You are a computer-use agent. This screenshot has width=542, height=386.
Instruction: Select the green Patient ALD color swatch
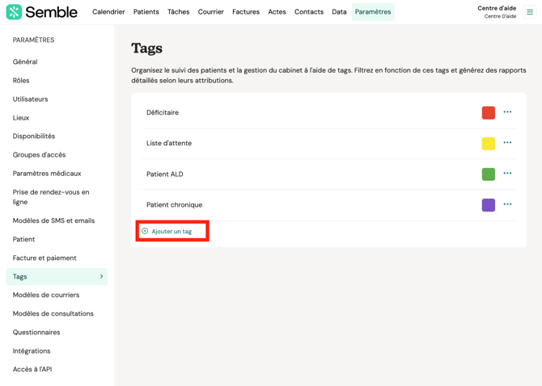coord(489,174)
